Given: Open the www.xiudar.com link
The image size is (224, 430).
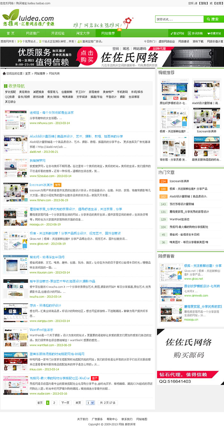Looking at the screenshot, I should tap(40, 393).
